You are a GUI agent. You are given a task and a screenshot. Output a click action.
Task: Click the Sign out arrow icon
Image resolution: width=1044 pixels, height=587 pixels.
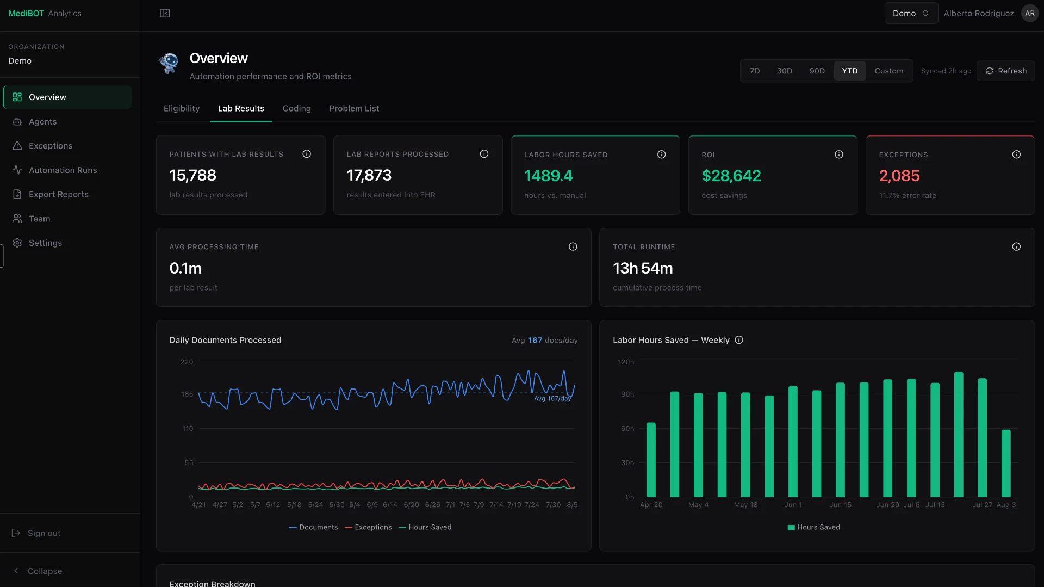[16, 533]
